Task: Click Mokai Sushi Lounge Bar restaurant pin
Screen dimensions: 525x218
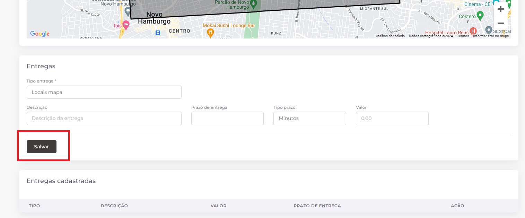Action: click(210, 33)
